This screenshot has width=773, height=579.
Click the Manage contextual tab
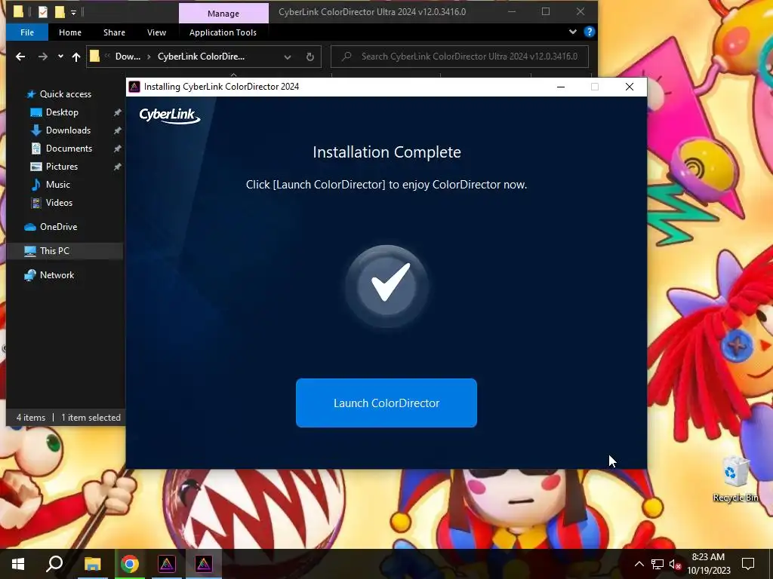(223, 14)
